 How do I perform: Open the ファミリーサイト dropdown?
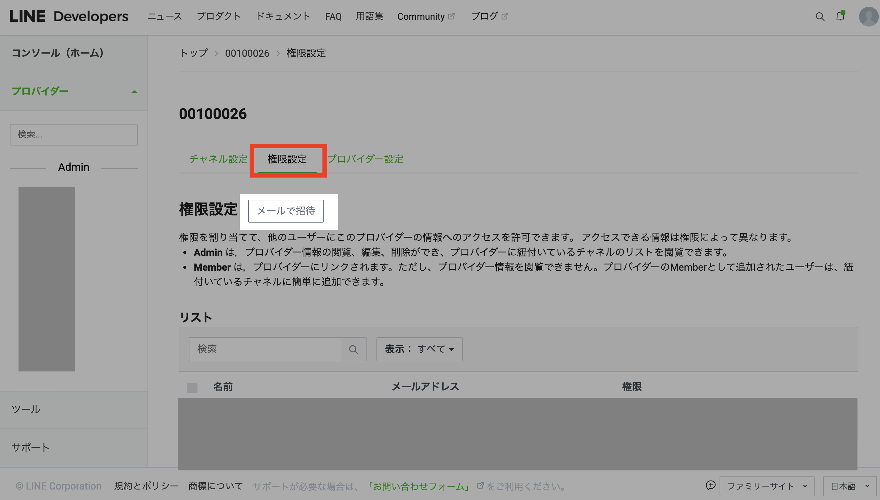766,486
